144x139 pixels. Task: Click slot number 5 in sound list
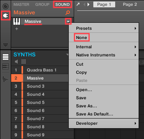[x=16, y=102]
